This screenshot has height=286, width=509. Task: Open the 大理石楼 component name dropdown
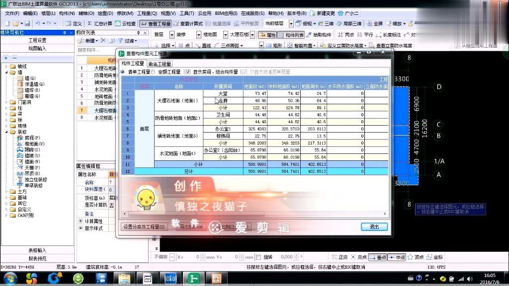pos(253,35)
